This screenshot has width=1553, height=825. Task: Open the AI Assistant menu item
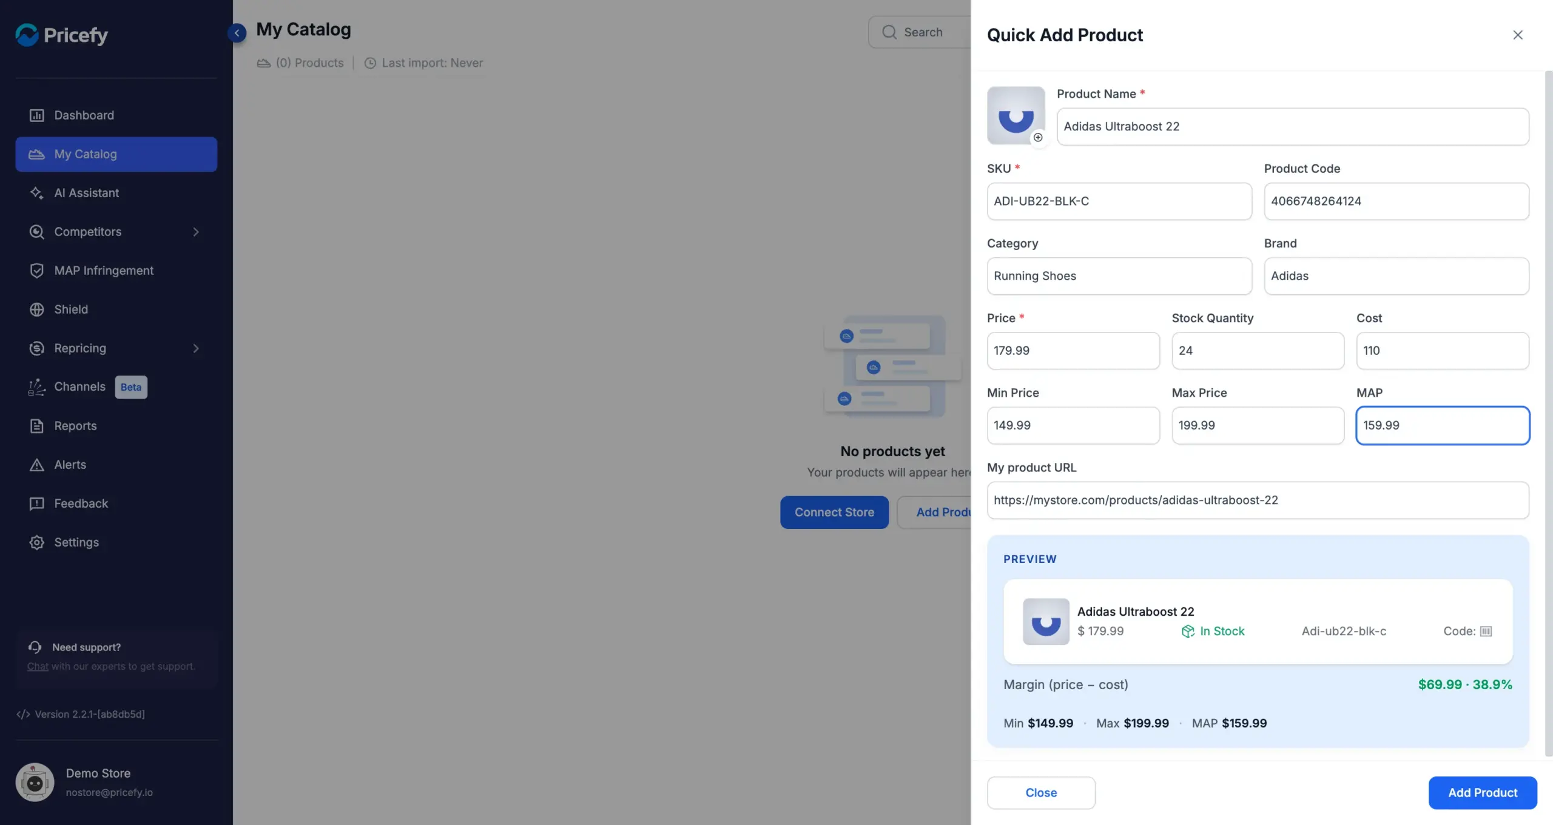pyautogui.click(x=116, y=193)
